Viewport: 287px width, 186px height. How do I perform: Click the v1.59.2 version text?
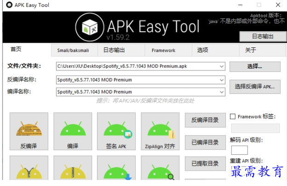(118, 38)
